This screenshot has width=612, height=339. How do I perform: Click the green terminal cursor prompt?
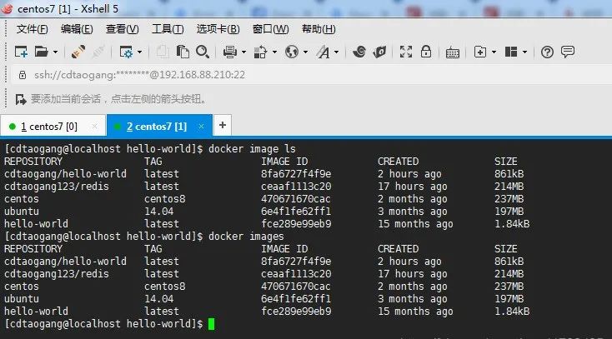pyautogui.click(x=211, y=324)
